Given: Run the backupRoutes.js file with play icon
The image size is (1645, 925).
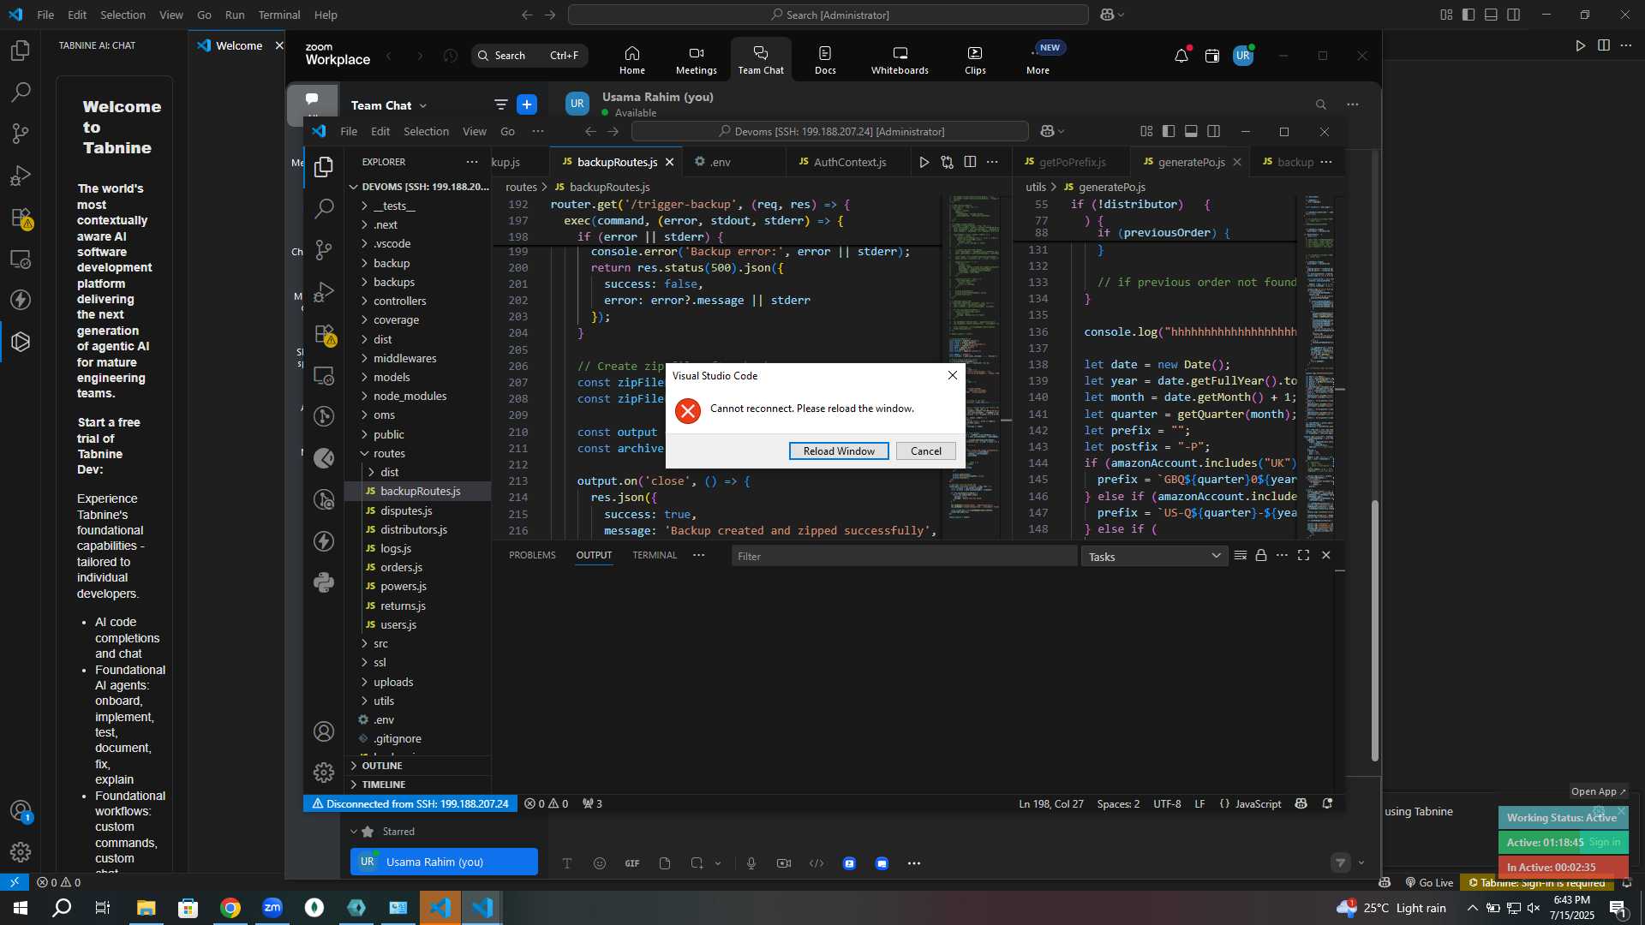Looking at the screenshot, I should (924, 162).
